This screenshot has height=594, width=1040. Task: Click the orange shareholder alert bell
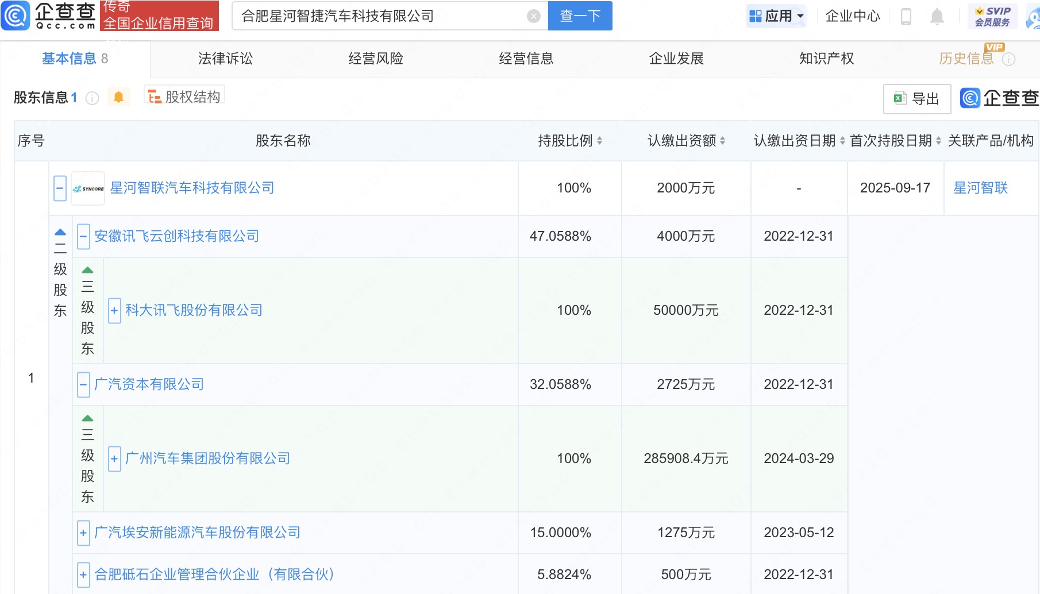[118, 97]
